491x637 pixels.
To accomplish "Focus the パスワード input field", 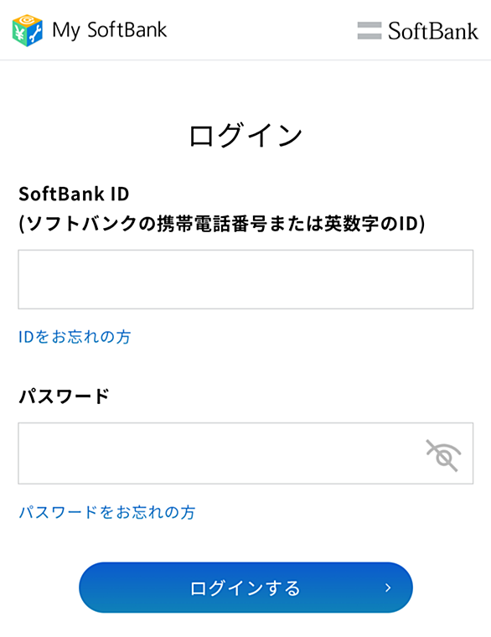I will (245, 453).
